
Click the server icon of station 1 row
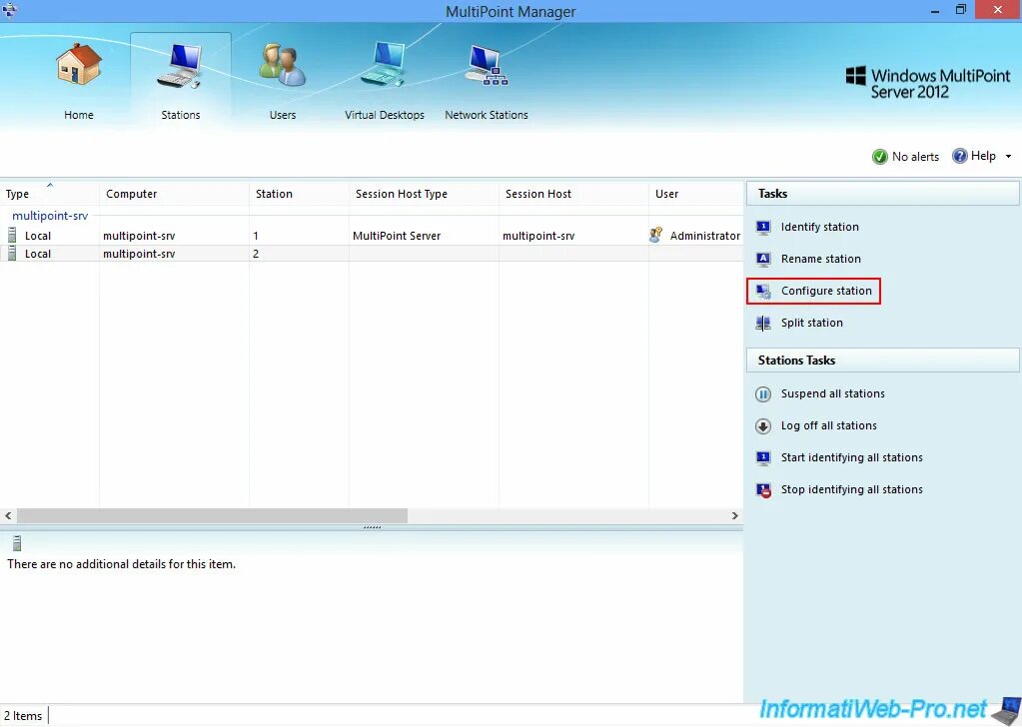[12, 235]
